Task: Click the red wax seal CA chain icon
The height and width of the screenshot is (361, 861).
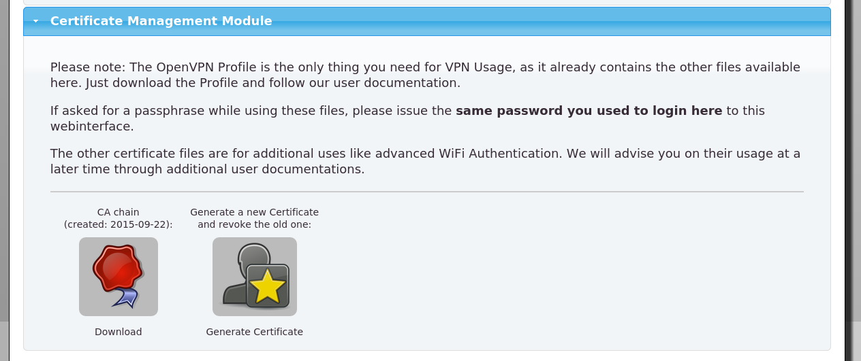Action: pos(118,276)
